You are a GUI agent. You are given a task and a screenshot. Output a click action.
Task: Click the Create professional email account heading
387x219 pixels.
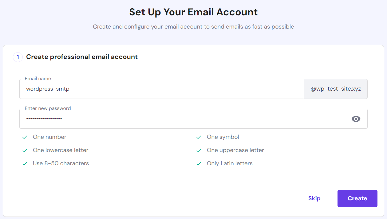(x=82, y=57)
